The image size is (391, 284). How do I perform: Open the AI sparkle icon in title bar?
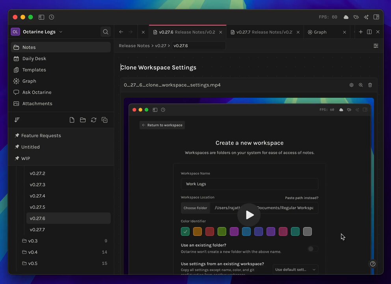click(366, 17)
